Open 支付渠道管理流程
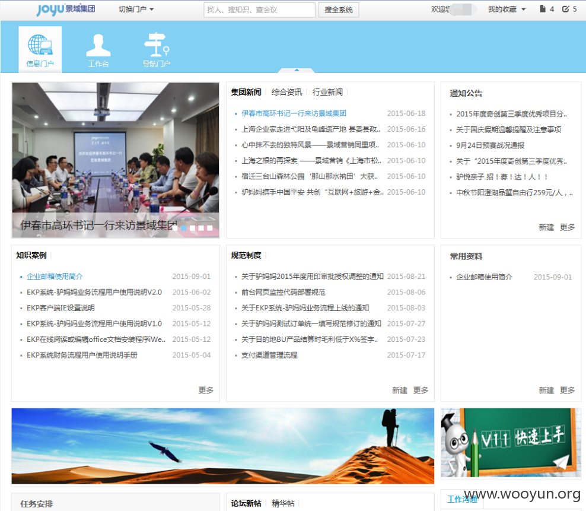The width and height of the screenshot is (586, 511). coord(269,355)
